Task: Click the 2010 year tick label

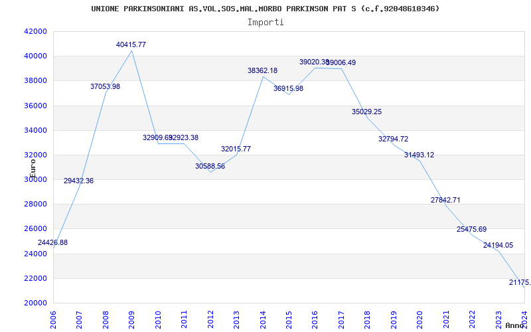Action: [x=158, y=319]
